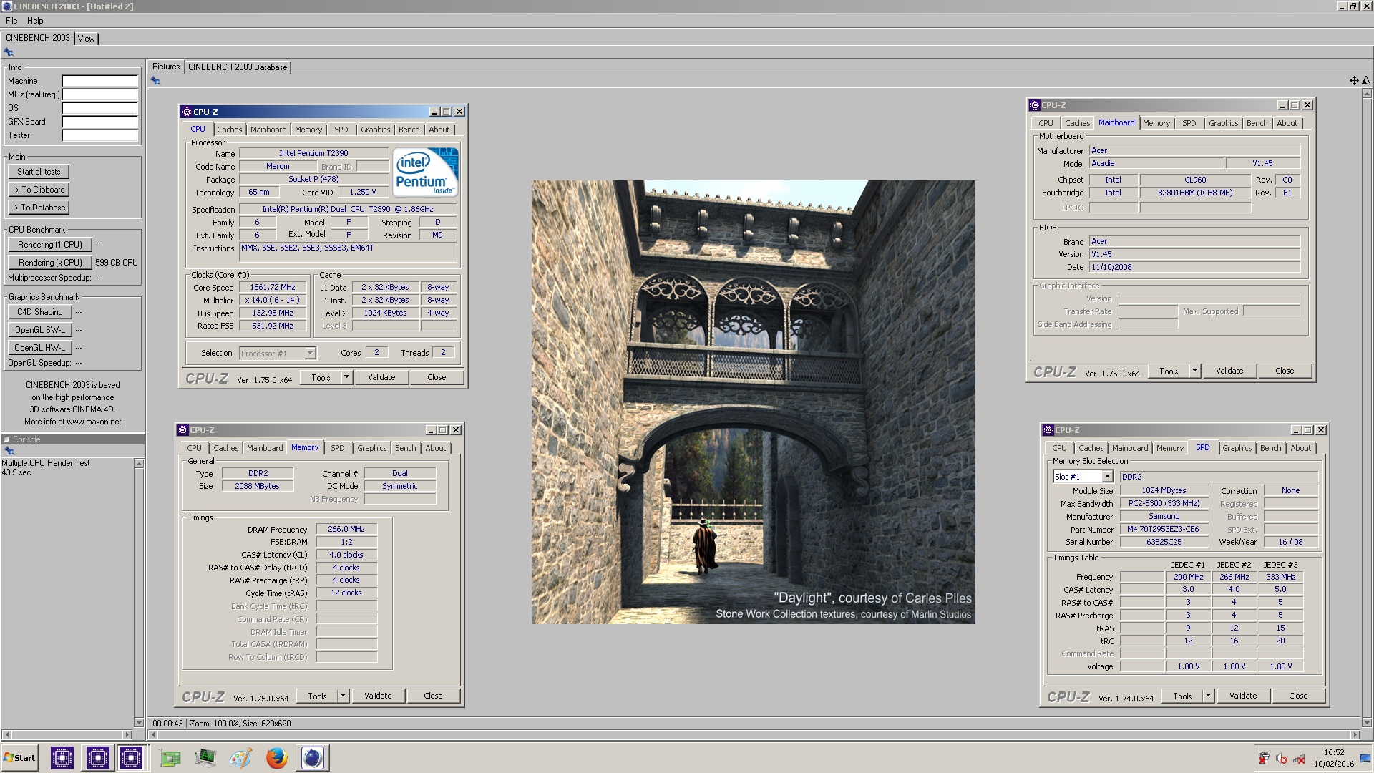Start the OpenGL SW-L benchmark
The image size is (1374, 773).
(x=40, y=330)
